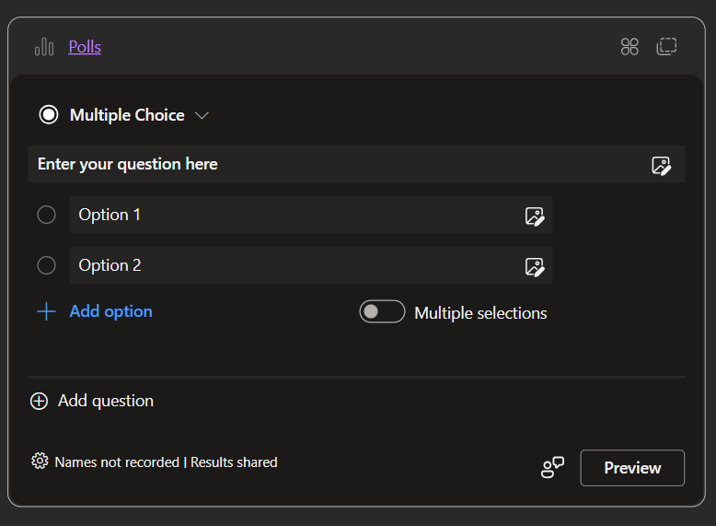Add image to Option 1

click(x=535, y=216)
